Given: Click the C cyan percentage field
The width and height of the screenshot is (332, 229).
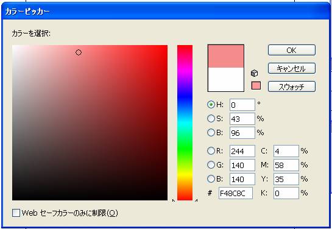Looking at the screenshot, I should point(286,151).
